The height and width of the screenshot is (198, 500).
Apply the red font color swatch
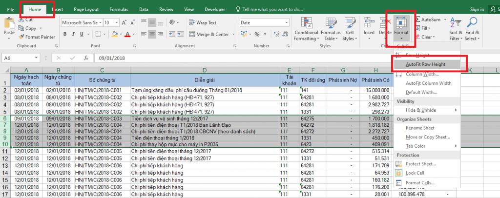(127, 34)
